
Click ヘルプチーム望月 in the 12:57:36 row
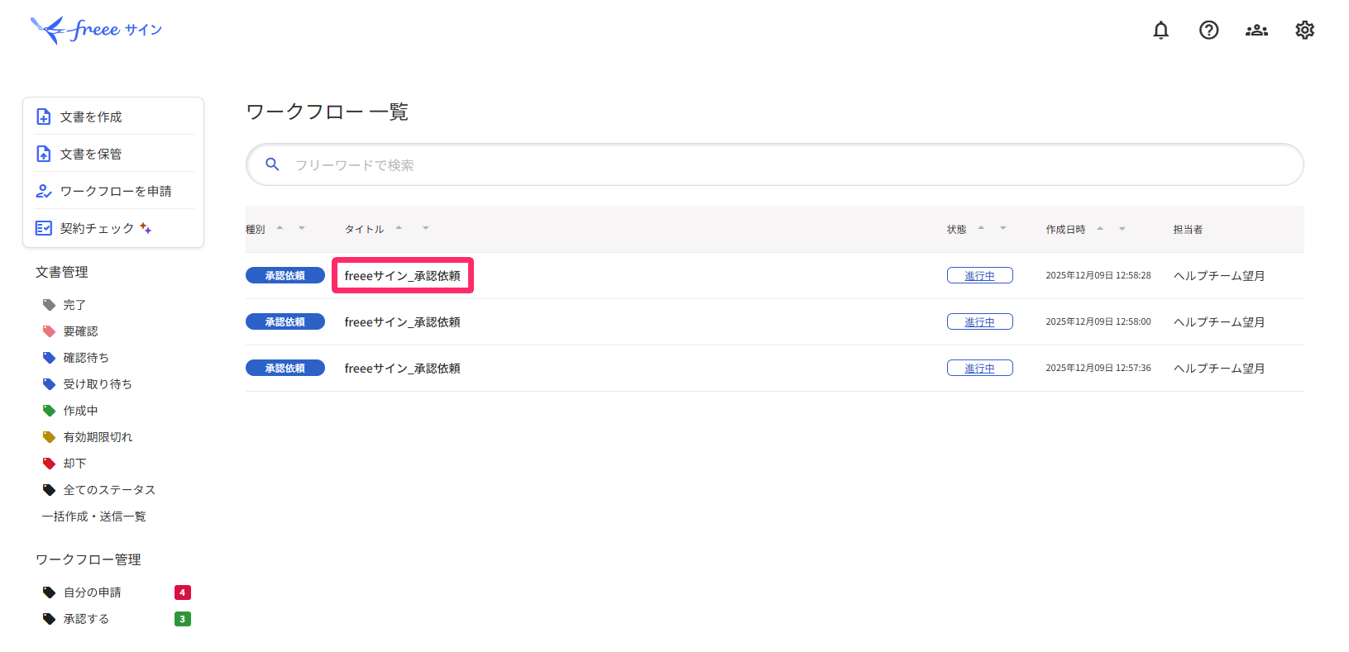click(1219, 369)
